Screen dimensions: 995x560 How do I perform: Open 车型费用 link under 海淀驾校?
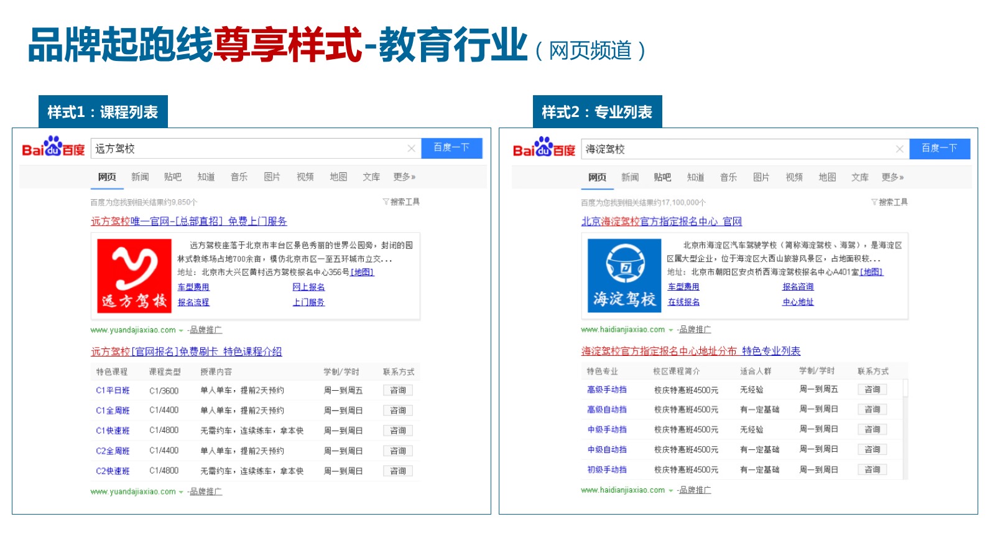pos(683,287)
